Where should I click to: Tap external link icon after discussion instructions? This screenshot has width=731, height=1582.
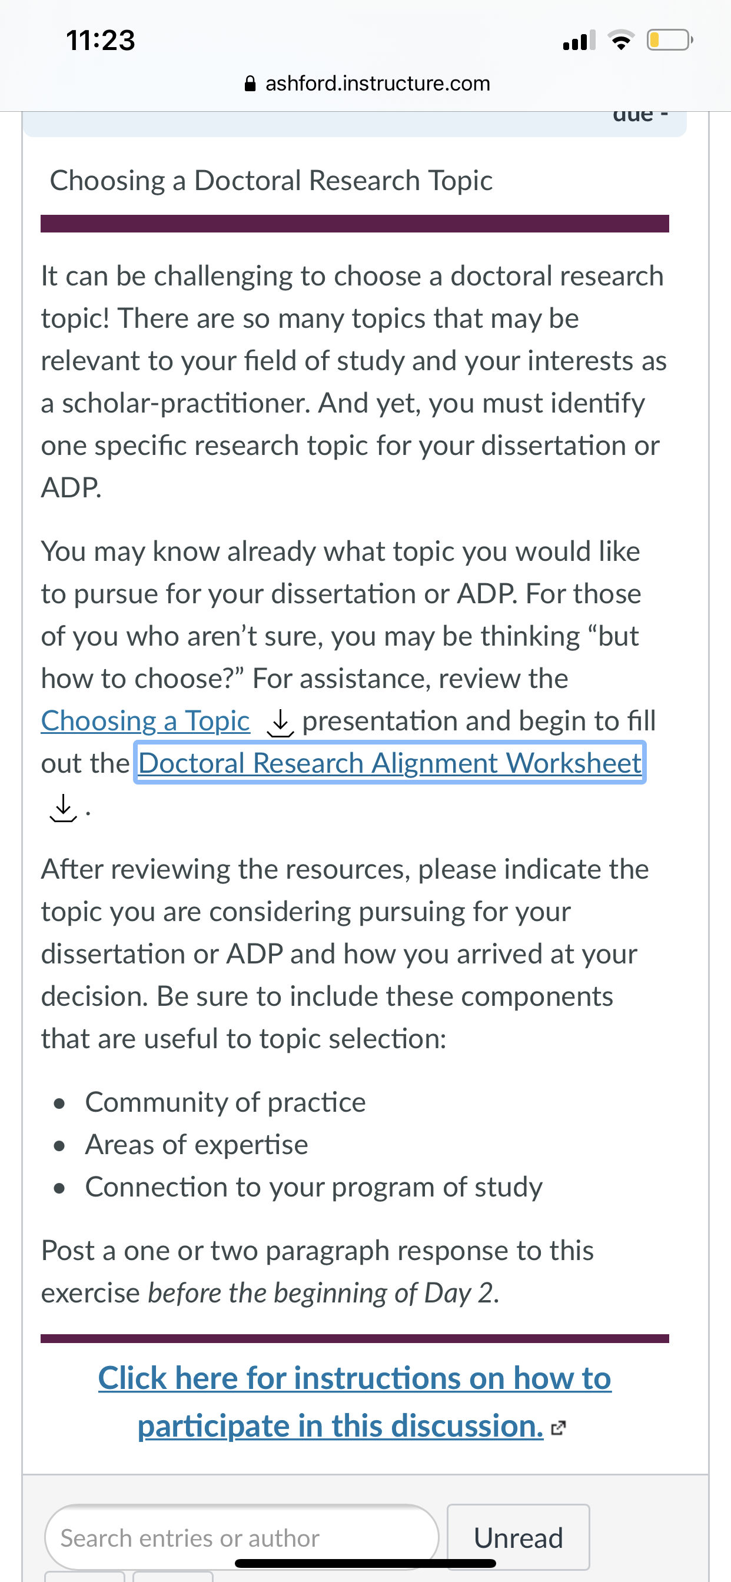558,1428
